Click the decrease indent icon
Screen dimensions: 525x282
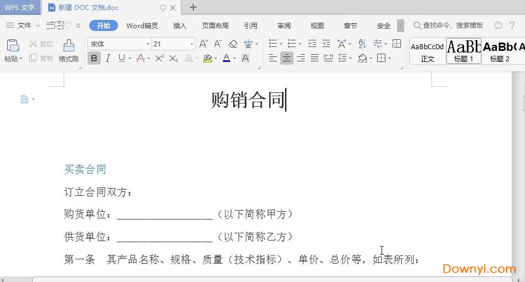[312, 44]
